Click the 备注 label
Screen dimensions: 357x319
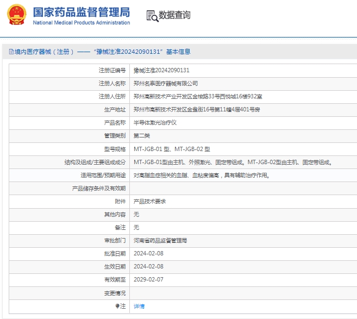point(120,228)
